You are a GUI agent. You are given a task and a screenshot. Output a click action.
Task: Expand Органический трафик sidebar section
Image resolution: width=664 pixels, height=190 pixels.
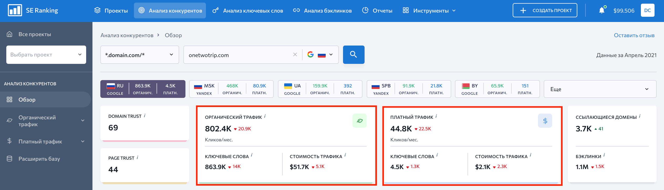pyautogui.click(x=83, y=121)
